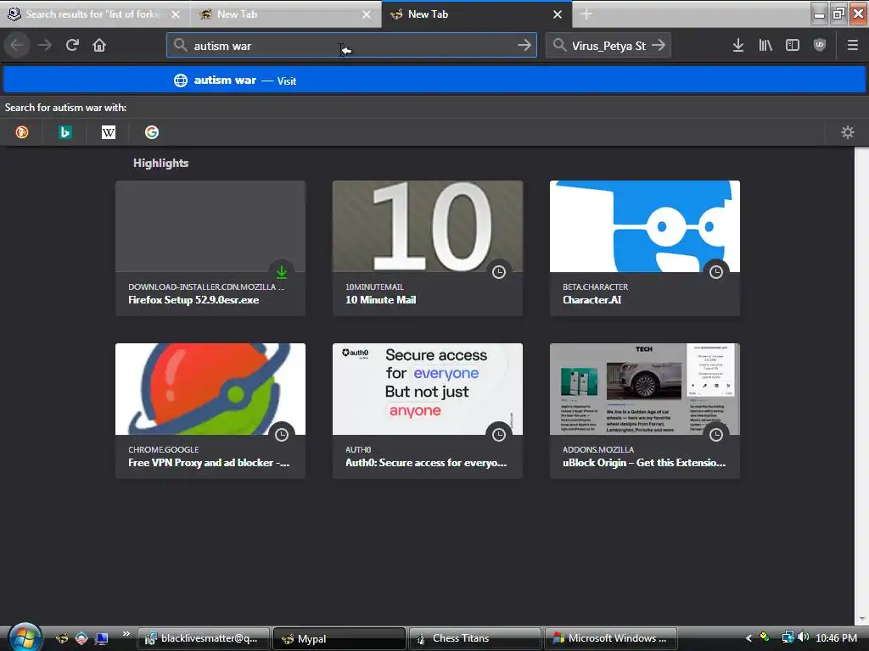Switch to Mypal in the taskbar
Screen dimensions: 869x651
point(339,638)
